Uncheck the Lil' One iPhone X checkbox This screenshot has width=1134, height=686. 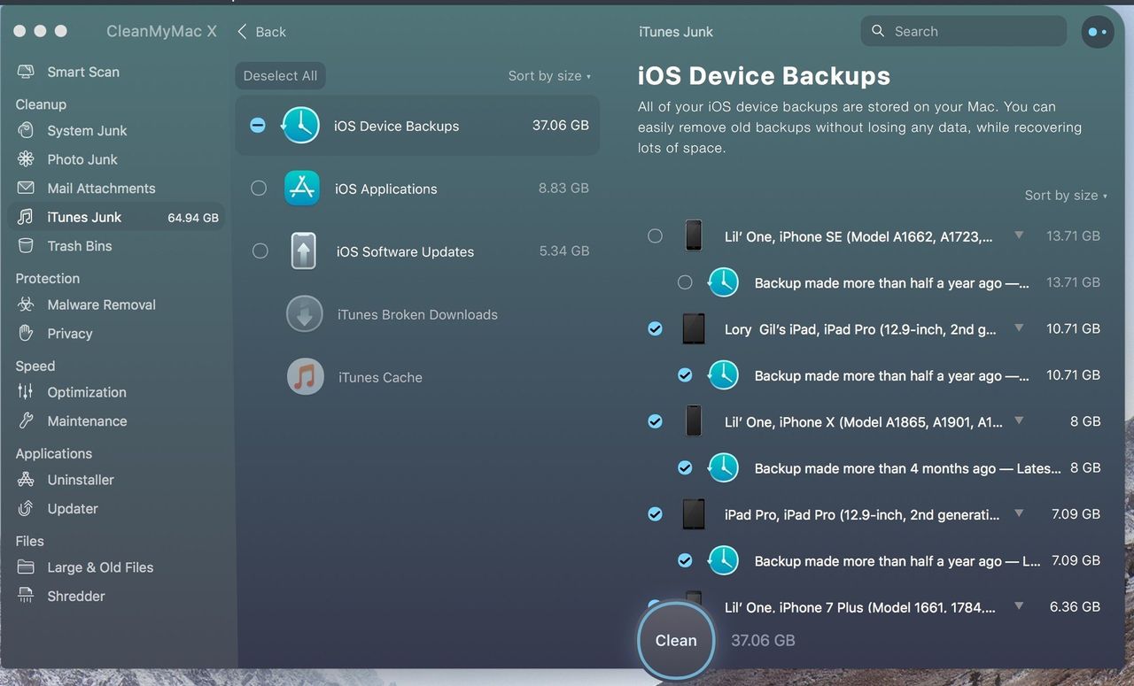point(655,421)
